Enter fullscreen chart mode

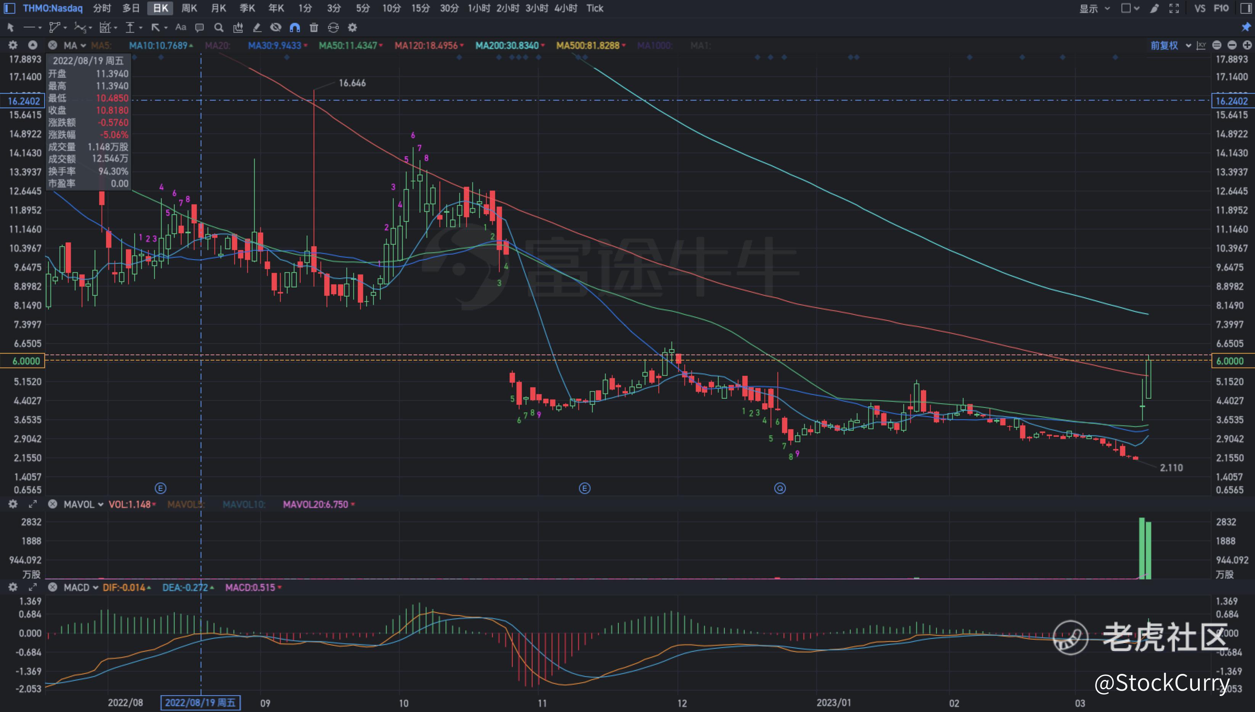(1174, 8)
